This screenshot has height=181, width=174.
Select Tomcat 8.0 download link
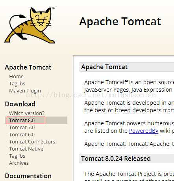(x=22, y=120)
